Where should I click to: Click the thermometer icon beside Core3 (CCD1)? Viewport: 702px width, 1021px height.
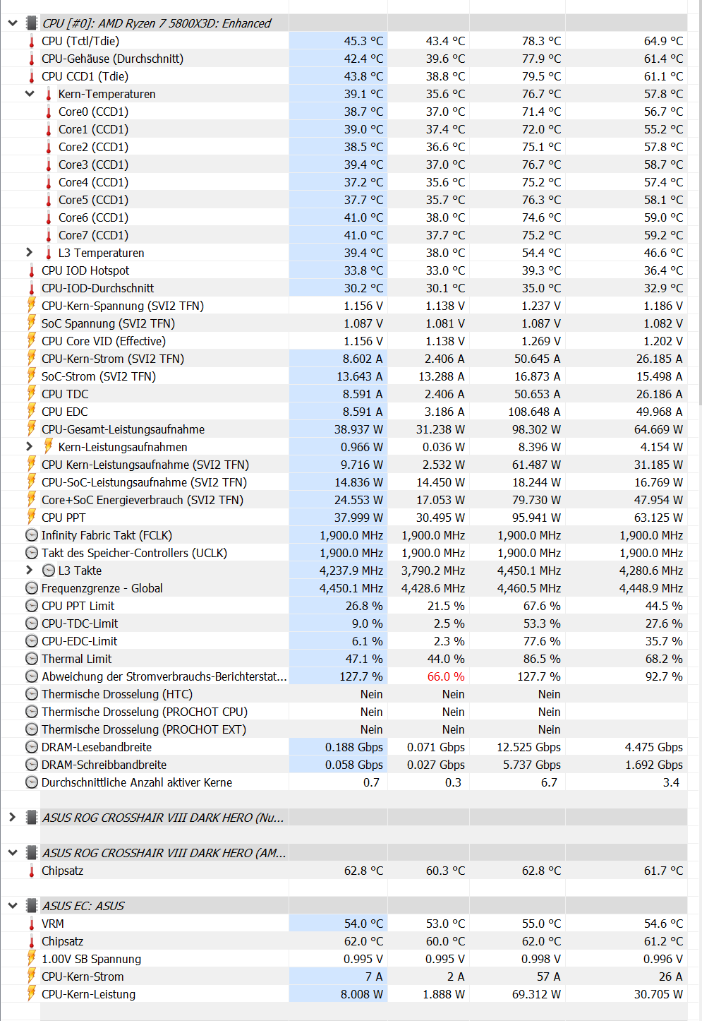point(49,165)
